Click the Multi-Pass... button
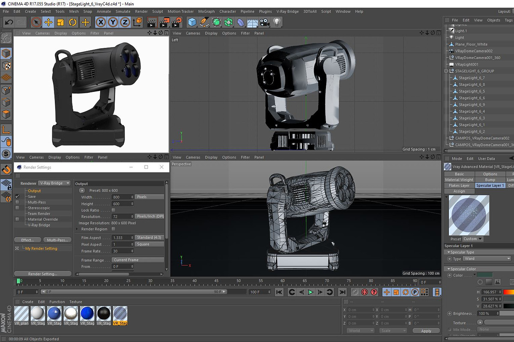Image resolution: width=514 pixels, height=342 pixels. 57,240
